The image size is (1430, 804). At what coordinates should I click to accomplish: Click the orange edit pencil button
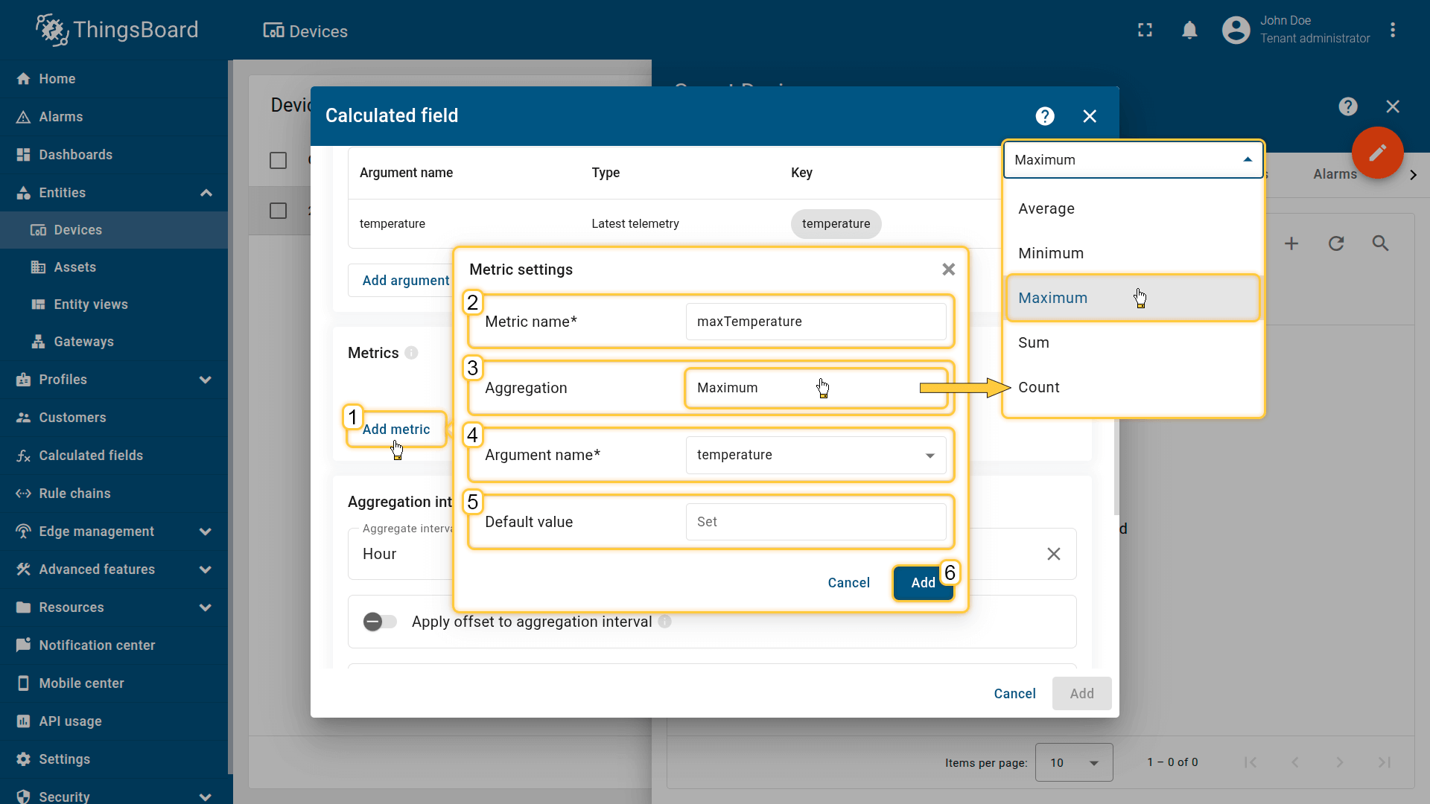pyautogui.click(x=1377, y=153)
